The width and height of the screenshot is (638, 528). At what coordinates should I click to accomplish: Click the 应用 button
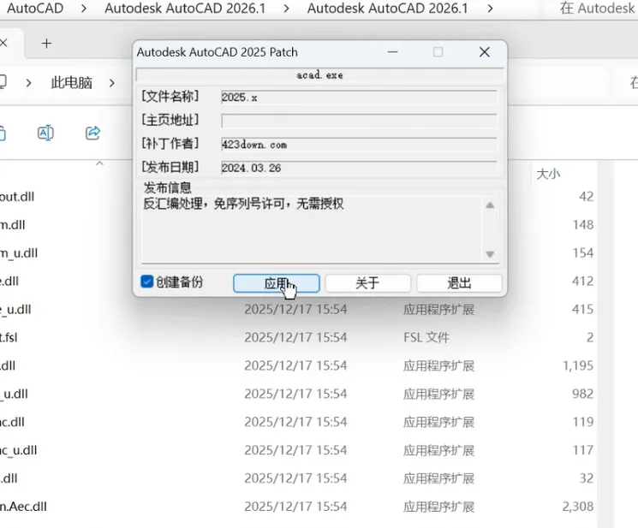(277, 283)
